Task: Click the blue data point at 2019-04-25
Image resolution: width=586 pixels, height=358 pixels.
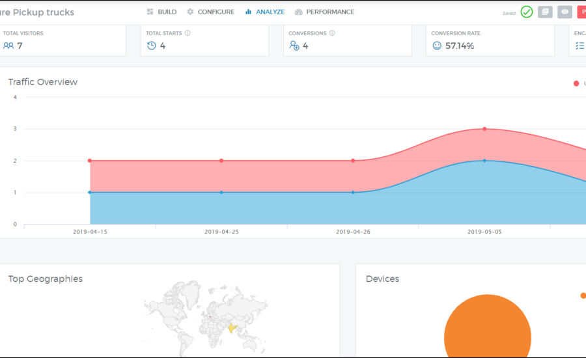Action: 221,192
